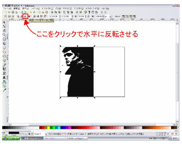Pick the magenta swatch in the palette
182x146 pixels.
tap(70, 127)
